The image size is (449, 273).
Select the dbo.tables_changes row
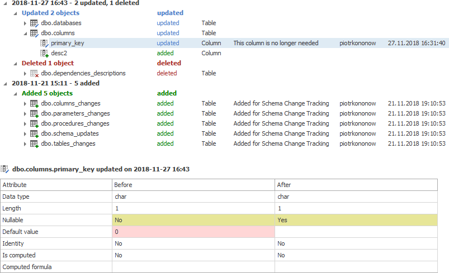point(68,143)
